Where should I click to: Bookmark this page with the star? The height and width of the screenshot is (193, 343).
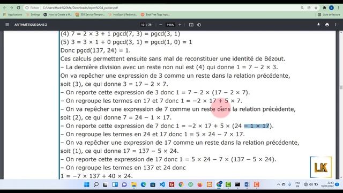click(x=316, y=8)
